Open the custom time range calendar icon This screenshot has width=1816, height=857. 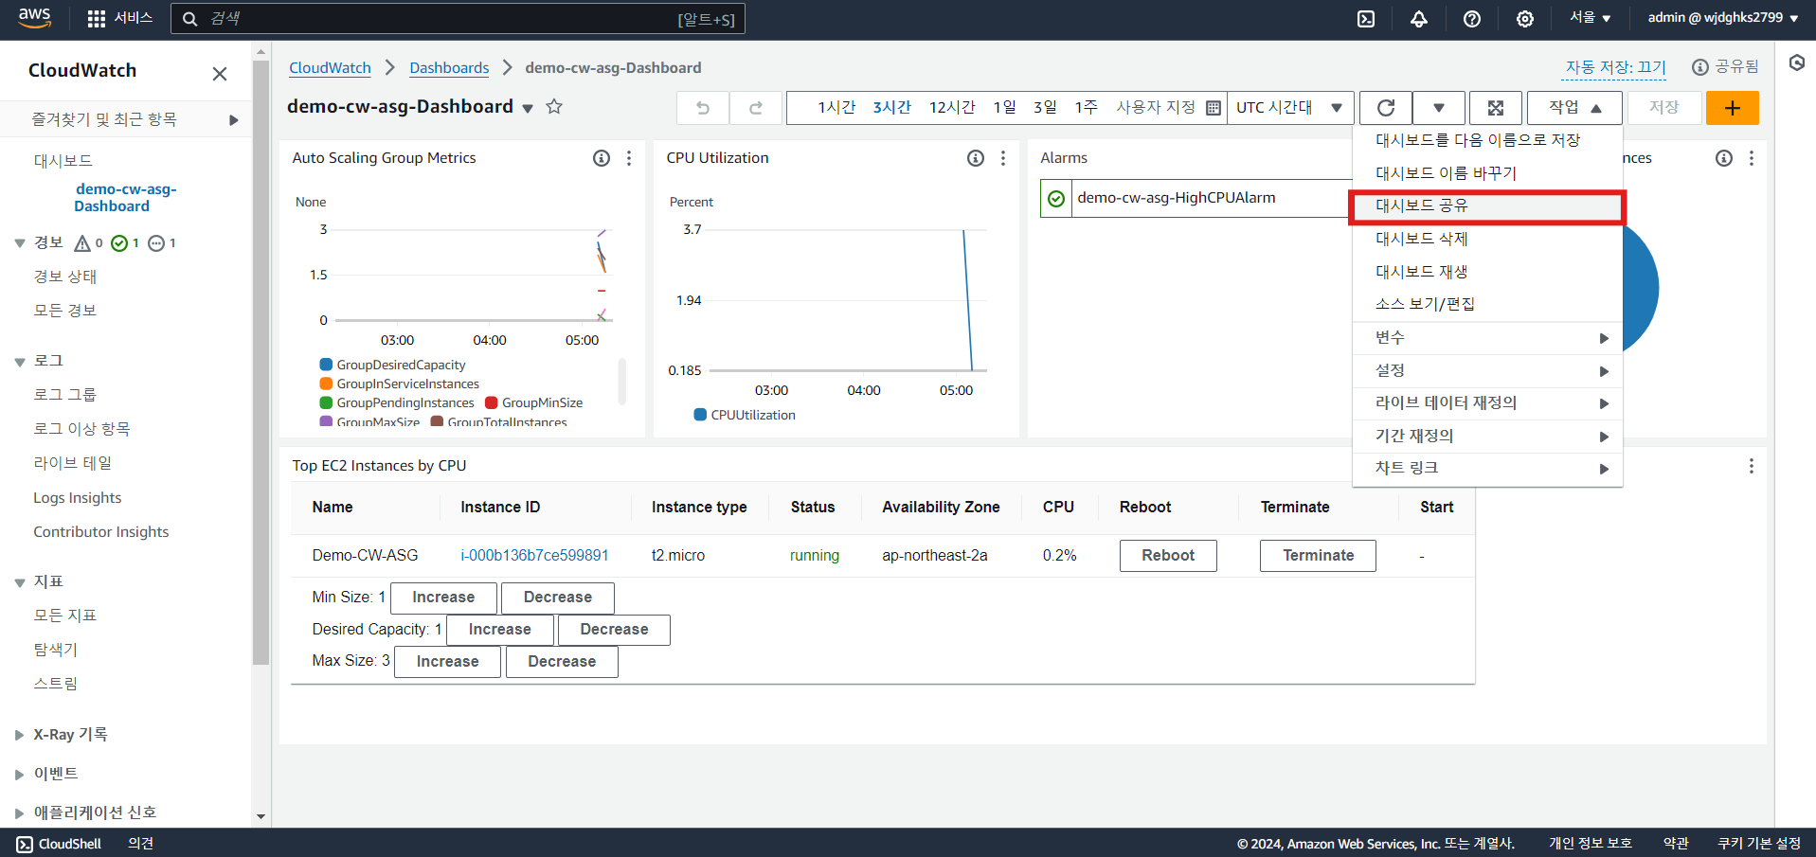pyautogui.click(x=1213, y=108)
